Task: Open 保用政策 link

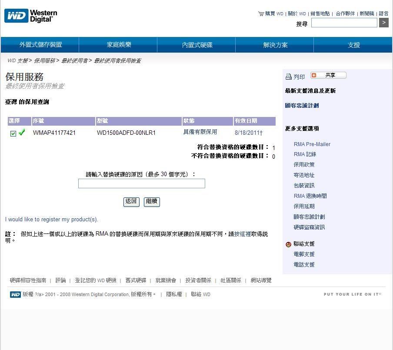Action: click(x=304, y=165)
